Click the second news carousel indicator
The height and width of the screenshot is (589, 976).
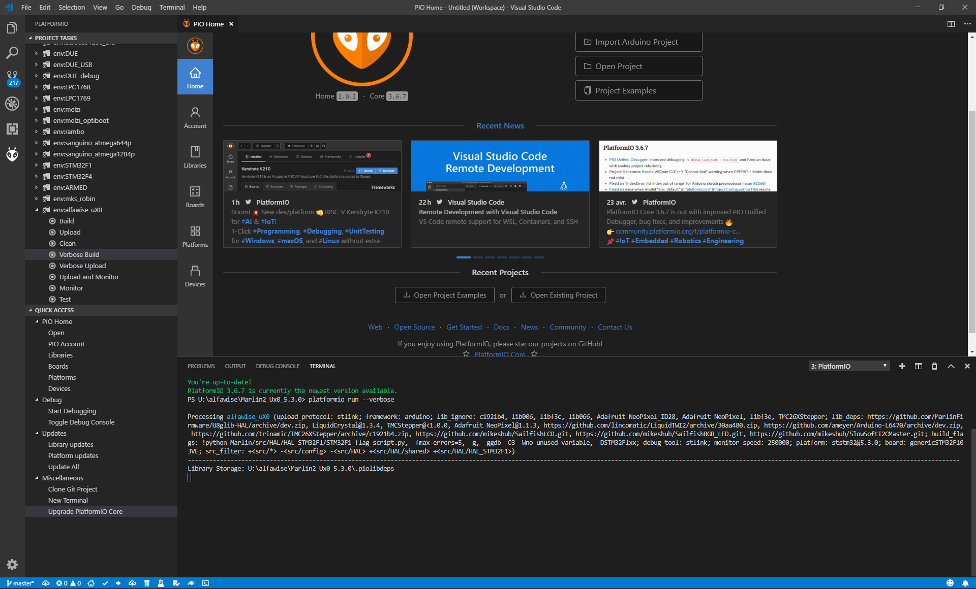pyautogui.click(x=477, y=257)
